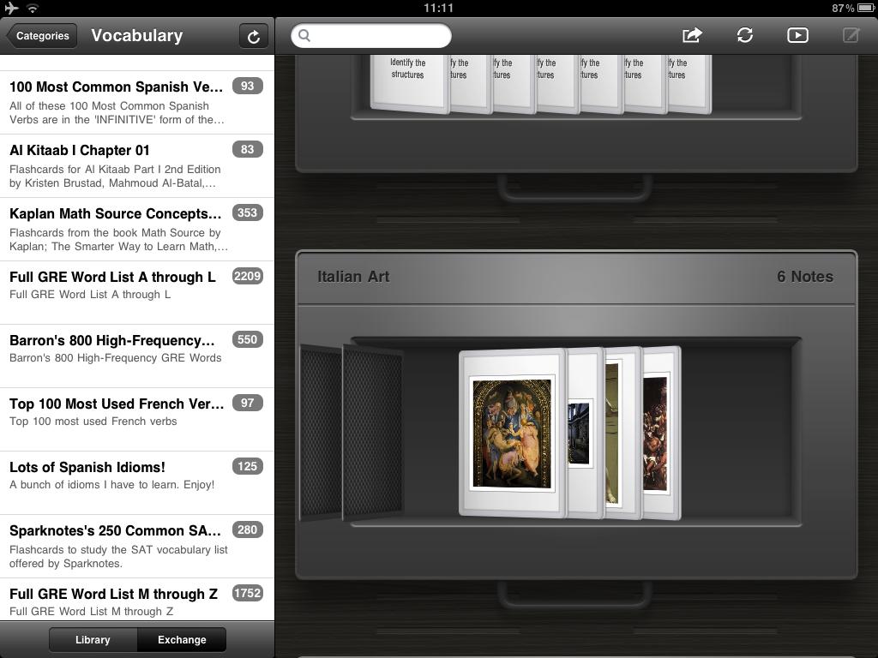Open the share/export icon in toolbar
878x658 pixels.
pos(692,35)
